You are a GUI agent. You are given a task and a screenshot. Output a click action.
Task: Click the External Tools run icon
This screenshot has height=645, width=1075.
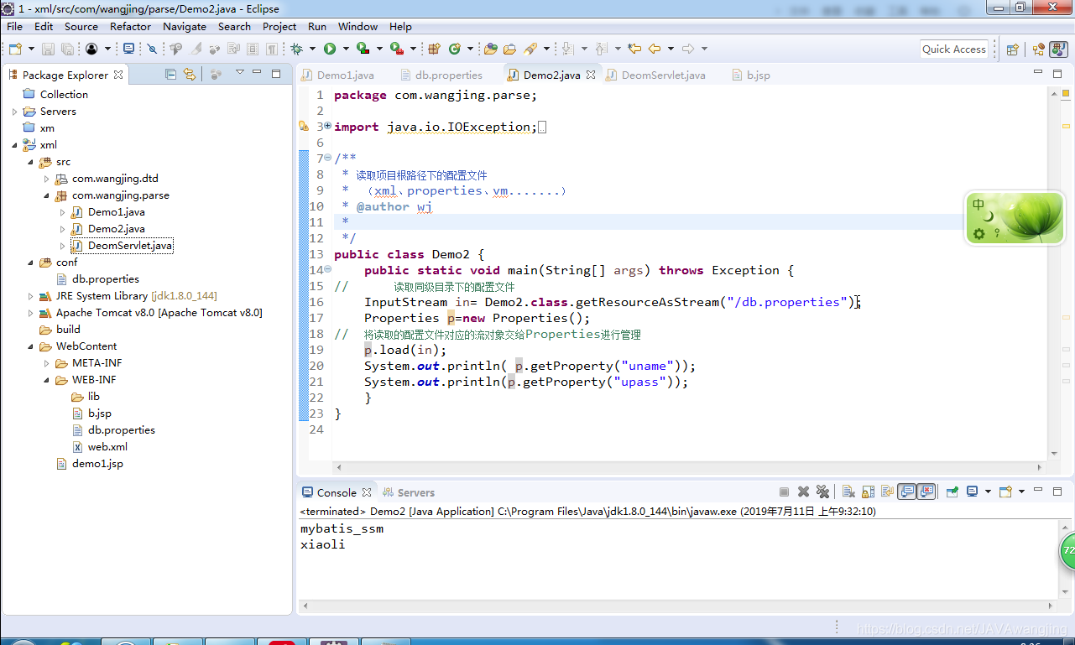(396, 49)
